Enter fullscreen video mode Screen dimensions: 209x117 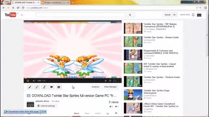pyautogui.click(x=119, y=81)
